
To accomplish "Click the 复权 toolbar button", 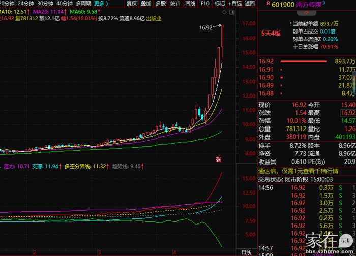I will point(131,3).
